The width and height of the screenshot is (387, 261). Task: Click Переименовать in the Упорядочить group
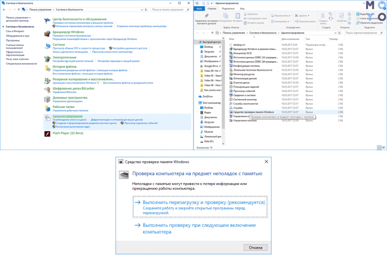305,21
